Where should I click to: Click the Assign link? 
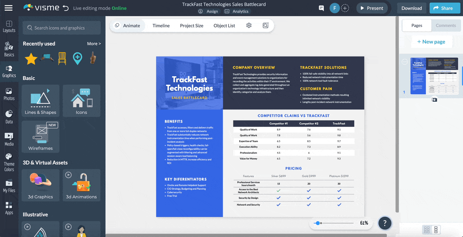[208, 12]
